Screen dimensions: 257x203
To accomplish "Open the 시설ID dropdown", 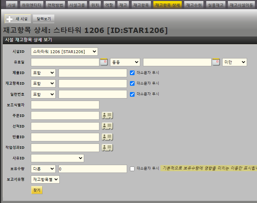I will tap(64, 52).
